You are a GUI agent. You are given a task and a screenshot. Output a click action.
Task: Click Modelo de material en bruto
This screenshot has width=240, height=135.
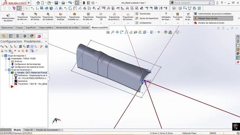209,23
